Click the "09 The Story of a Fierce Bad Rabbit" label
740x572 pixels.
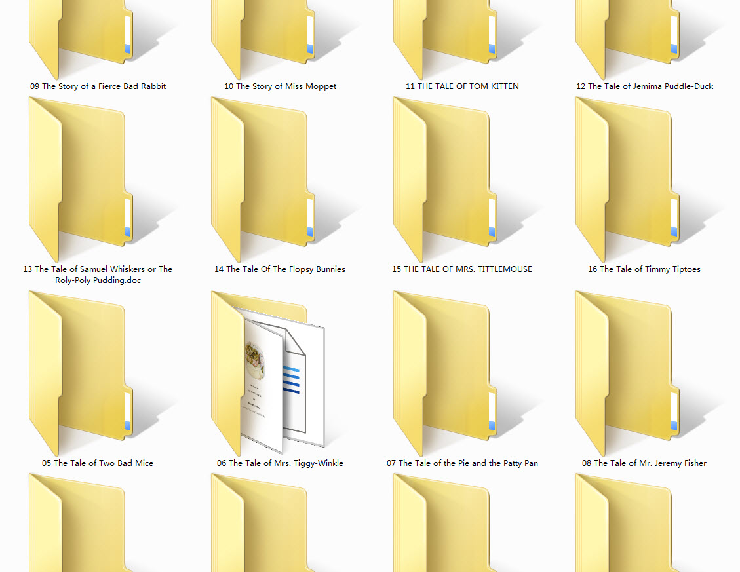point(98,86)
